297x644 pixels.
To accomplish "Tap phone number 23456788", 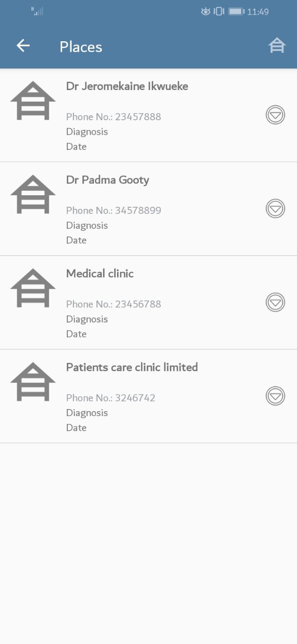I will coord(114,304).
